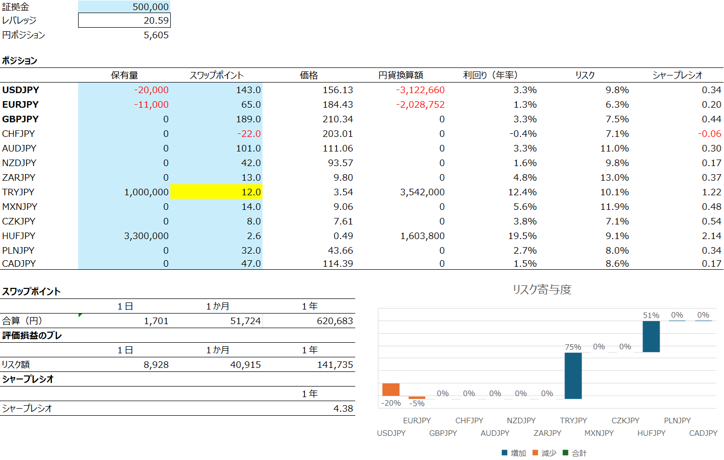Select the EURJPY holding cell -11,000

pos(124,104)
